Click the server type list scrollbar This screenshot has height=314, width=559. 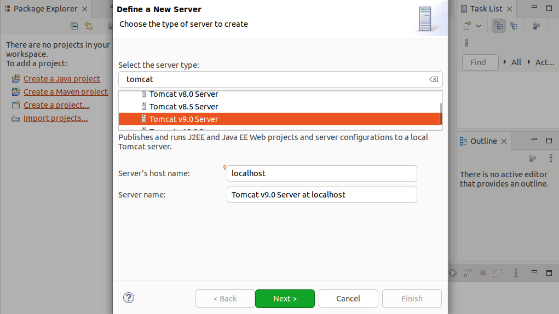441,114
